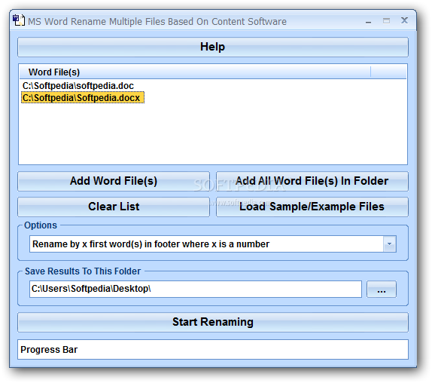432x383 pixels.
Task: Focus the save folder path field
Action: [x=196, y=289]
